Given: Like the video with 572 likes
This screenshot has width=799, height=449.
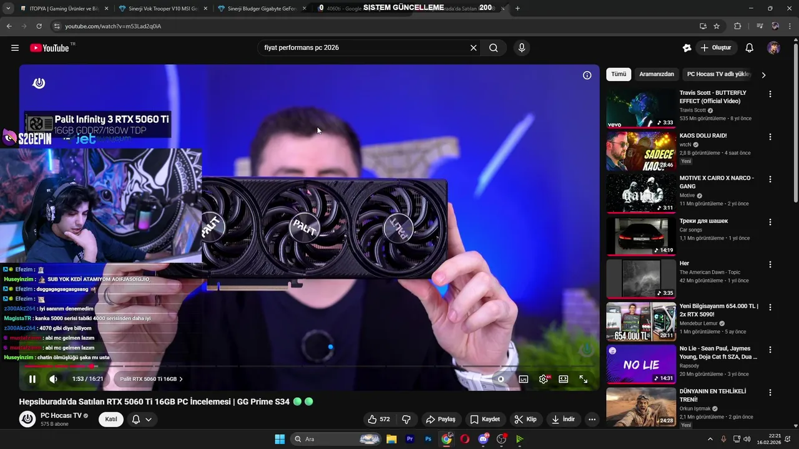Looking at the screenshot, I should click(x=379, y=419).
